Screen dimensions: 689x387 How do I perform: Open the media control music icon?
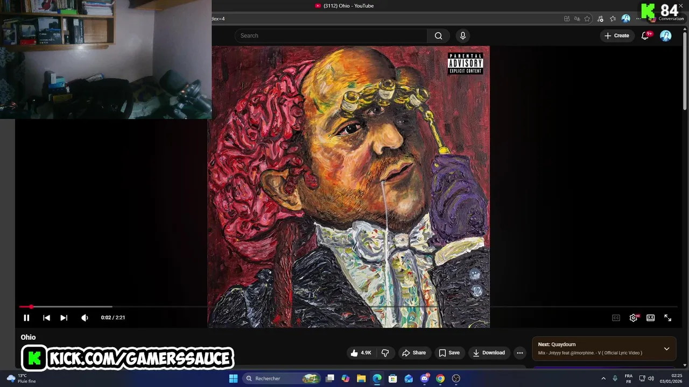(x=600, y=19)
